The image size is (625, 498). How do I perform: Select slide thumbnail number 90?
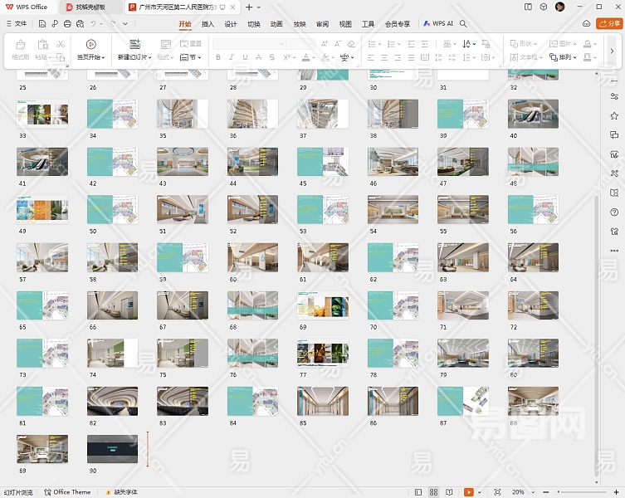114,448
